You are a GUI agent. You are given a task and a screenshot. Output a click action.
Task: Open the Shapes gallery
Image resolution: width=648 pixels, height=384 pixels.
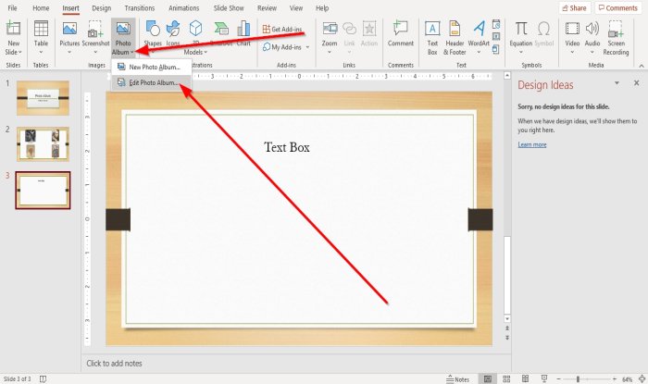coord(153,29)
